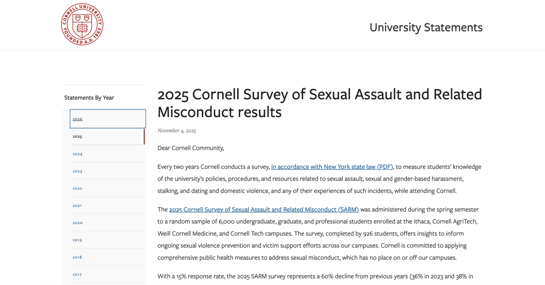View the 2019 statements list

click(x=107, y=240)
